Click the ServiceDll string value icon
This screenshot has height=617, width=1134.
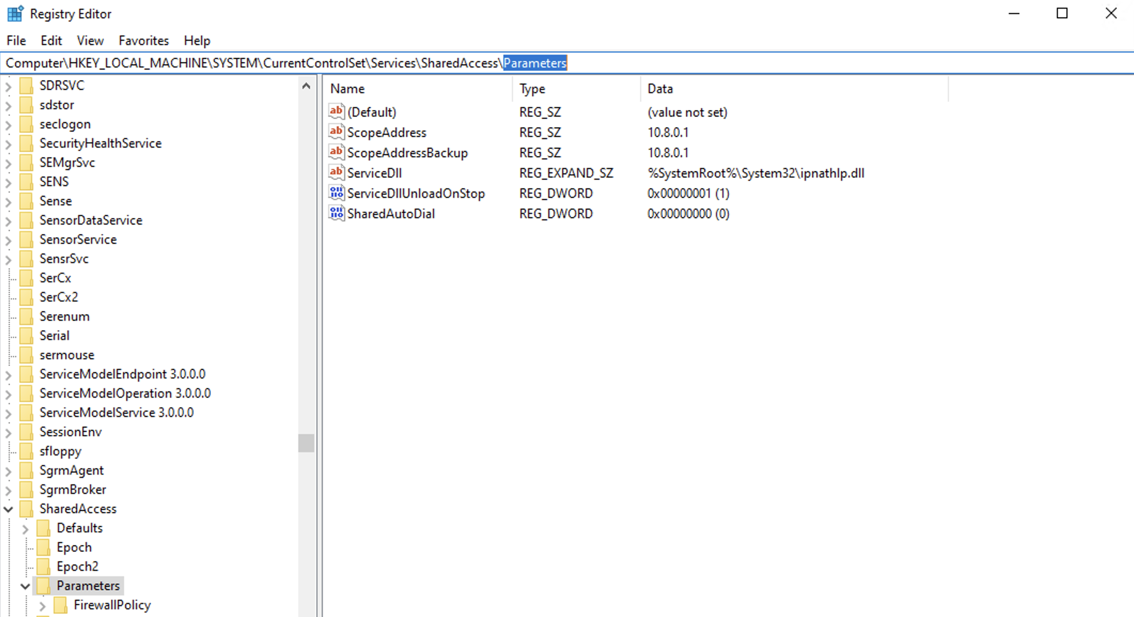pos(336,172)
